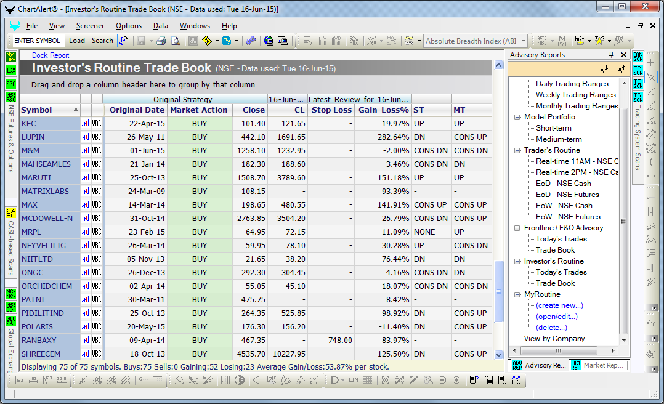Screen dimensions: 664x404
Task: Click the TS SCN sidebar icon
Action: tap(638, 97)
